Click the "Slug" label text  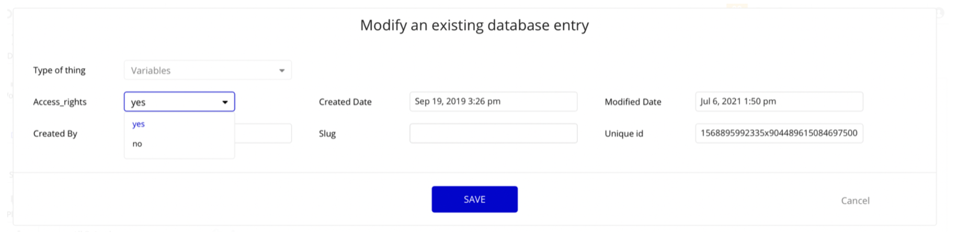pos(327,134)
